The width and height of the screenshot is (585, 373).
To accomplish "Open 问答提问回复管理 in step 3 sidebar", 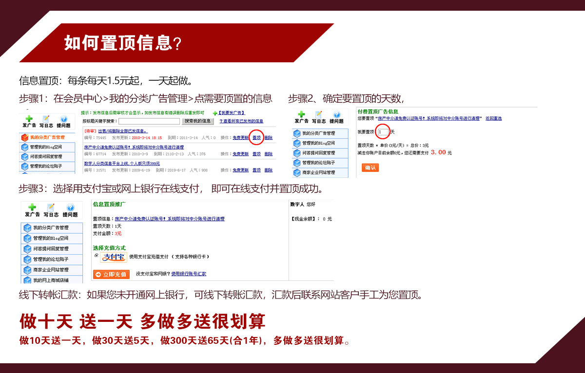I will [x=51, y=249].
